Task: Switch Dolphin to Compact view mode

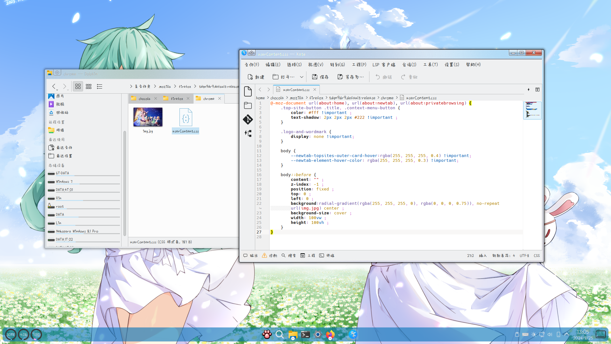Action: (89, 86)
